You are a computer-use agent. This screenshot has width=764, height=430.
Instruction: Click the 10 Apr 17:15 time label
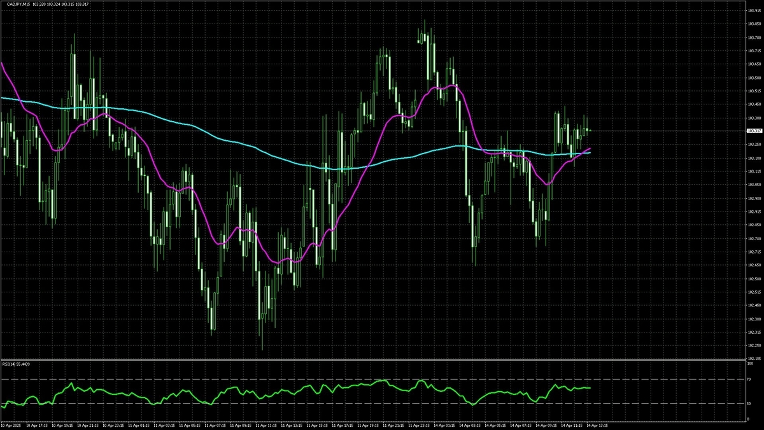[x=36, y=424]
